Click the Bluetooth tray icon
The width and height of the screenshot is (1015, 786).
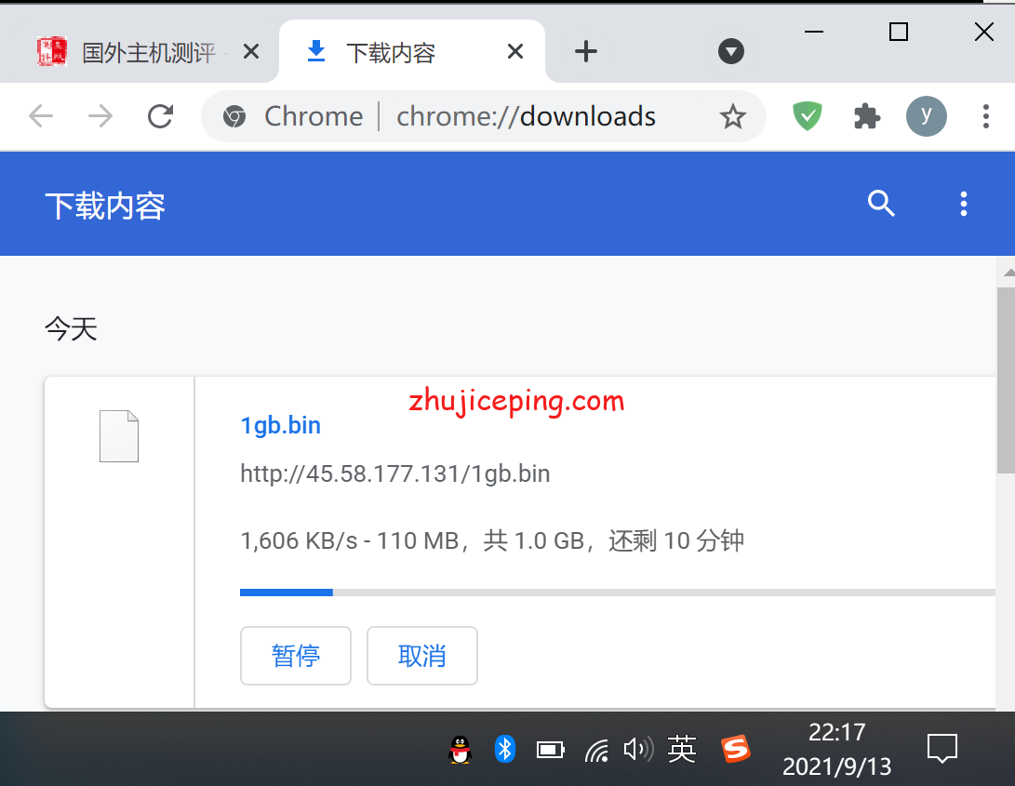505,749
